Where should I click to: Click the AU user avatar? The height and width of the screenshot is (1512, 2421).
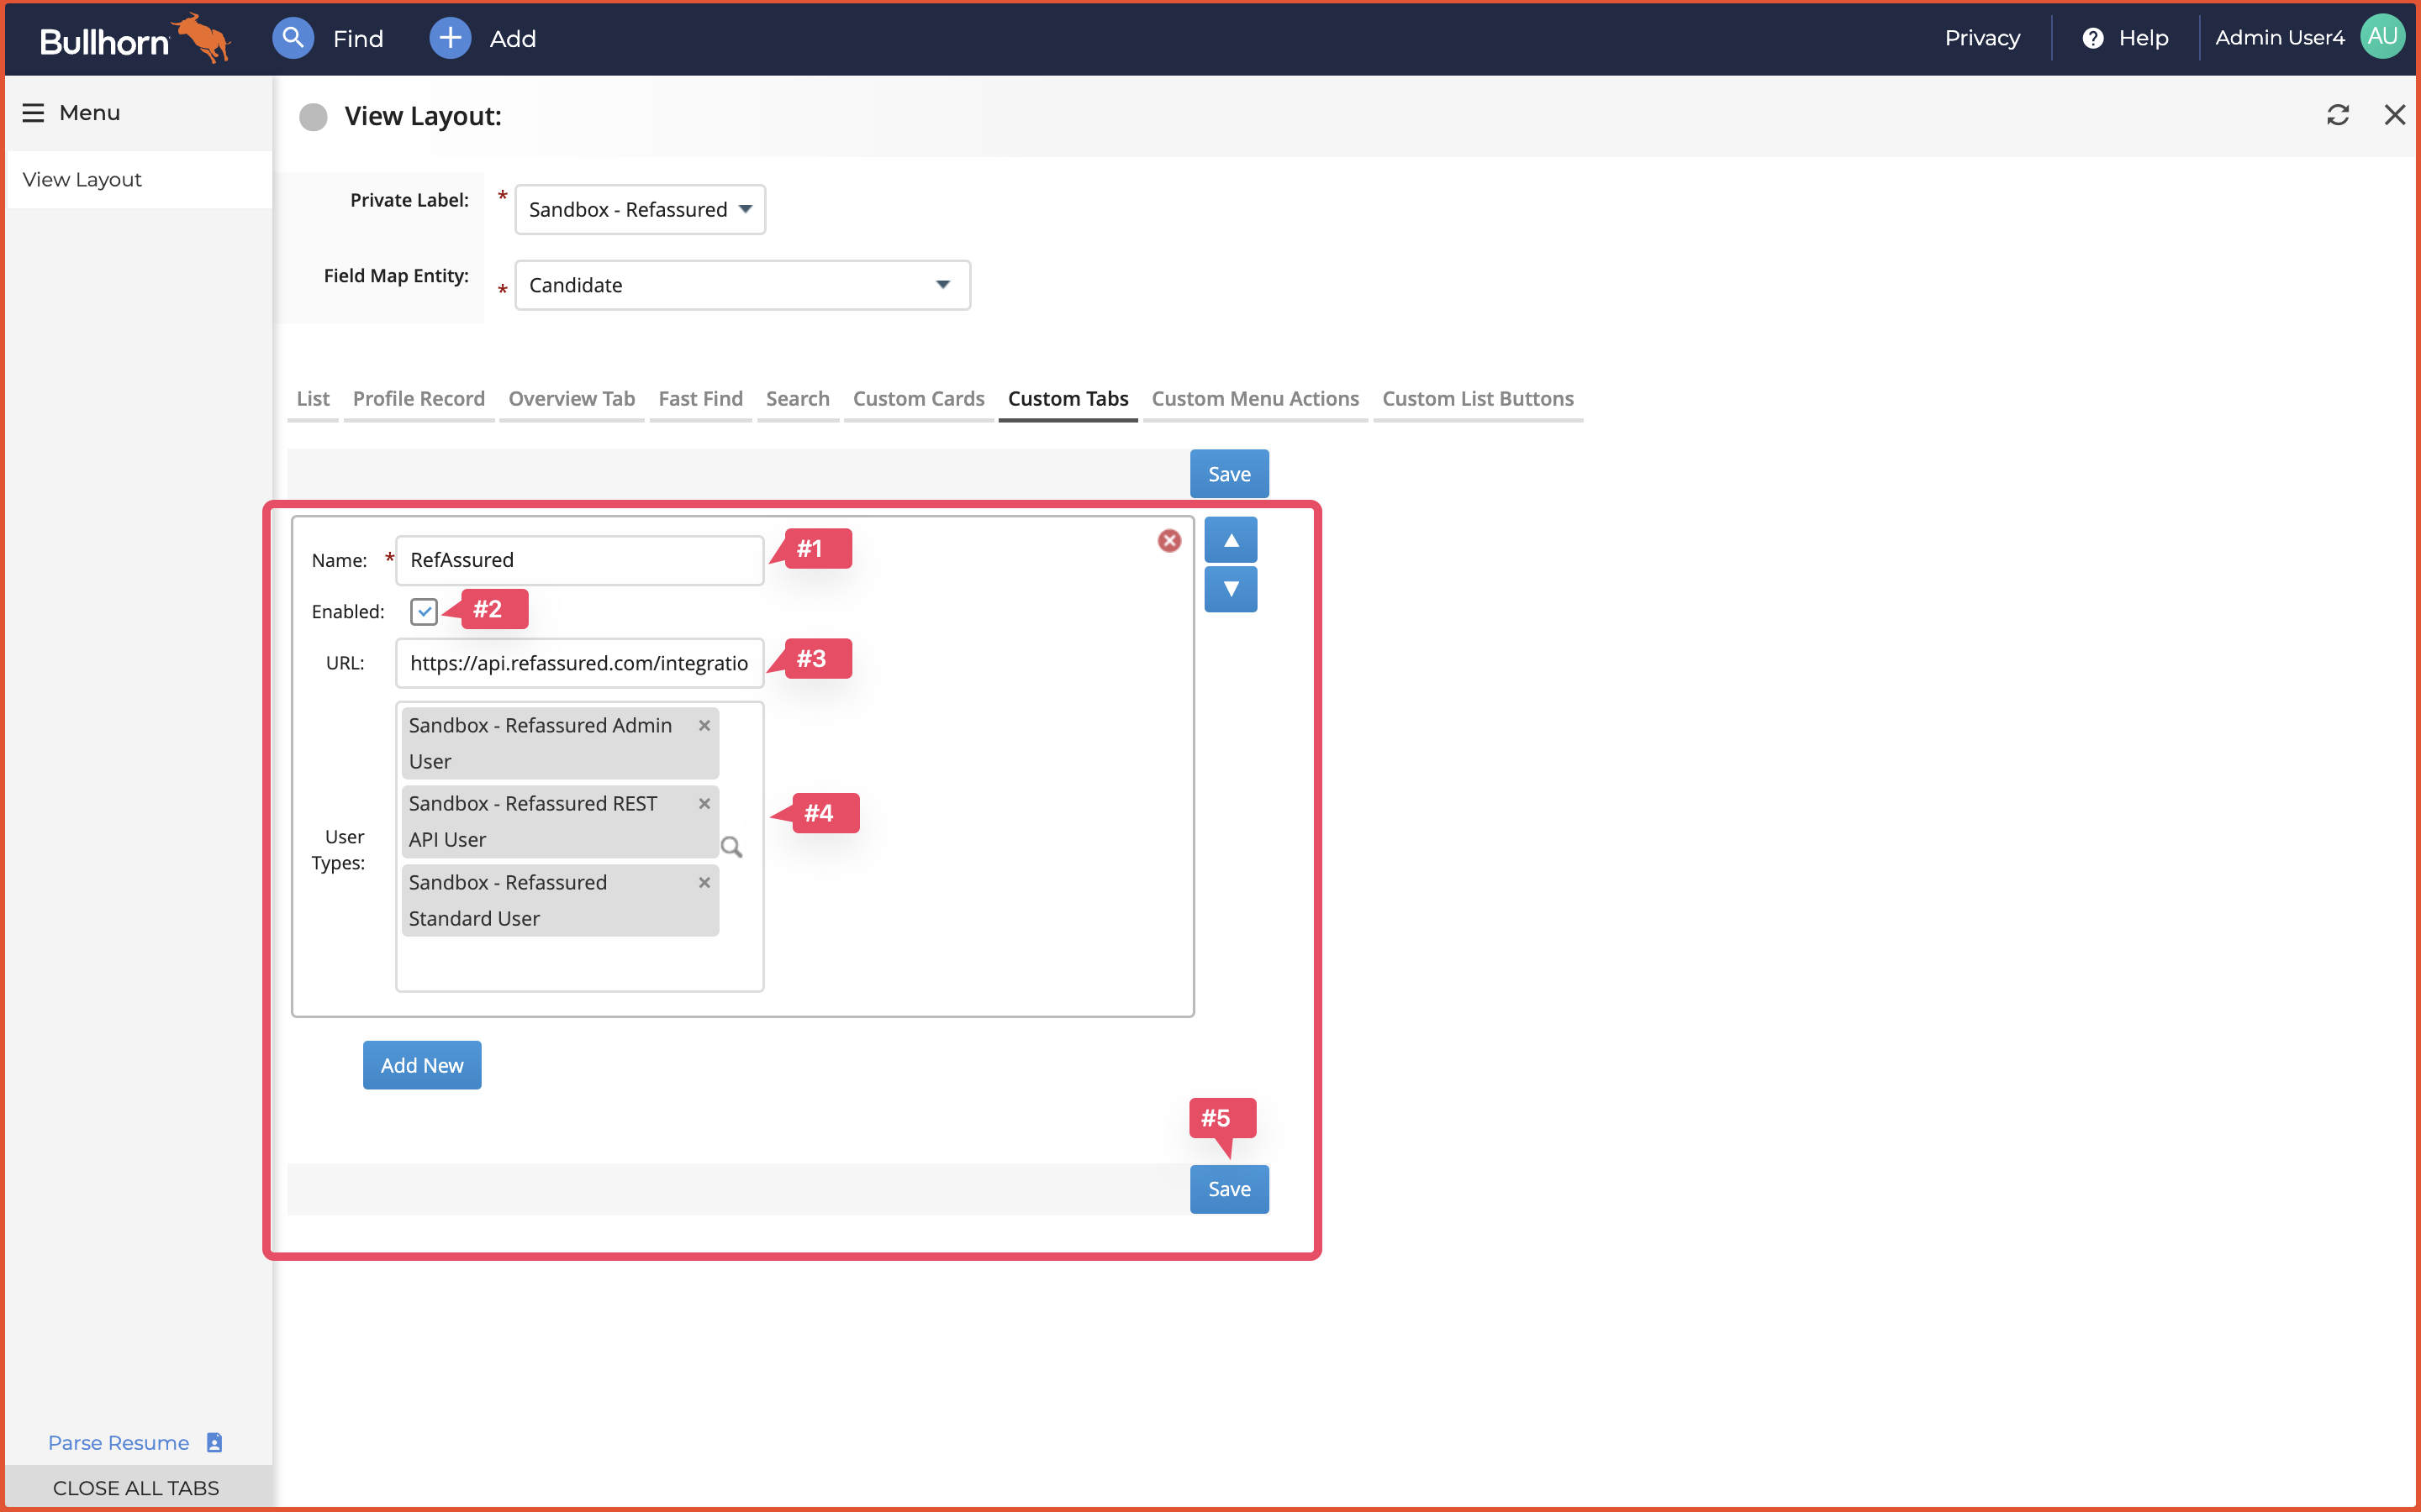[2382, 37]
